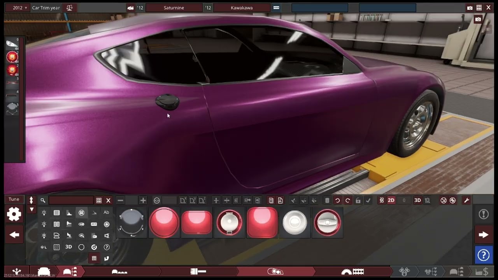Select the first headlight fixtures category
The height and width of the screenshot is (280, 498).
pyautogui.click(x=44, y=213)
